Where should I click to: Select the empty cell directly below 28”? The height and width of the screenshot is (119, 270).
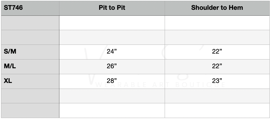[x=112, y=96]
